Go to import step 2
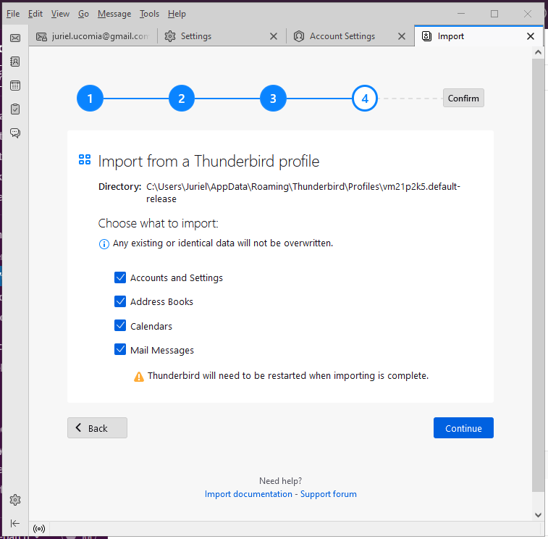The image size is (548, 539). pos(182,99)
